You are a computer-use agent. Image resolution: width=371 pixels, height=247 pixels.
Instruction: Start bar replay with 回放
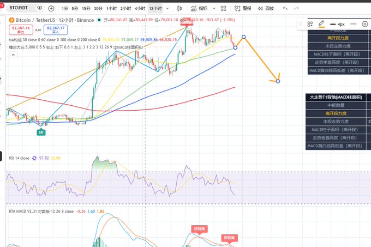pos(266,9)
